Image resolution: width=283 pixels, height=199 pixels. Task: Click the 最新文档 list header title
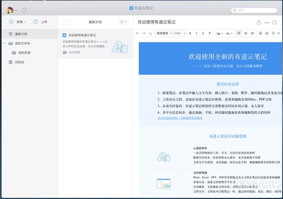click(x=95, y=22)
